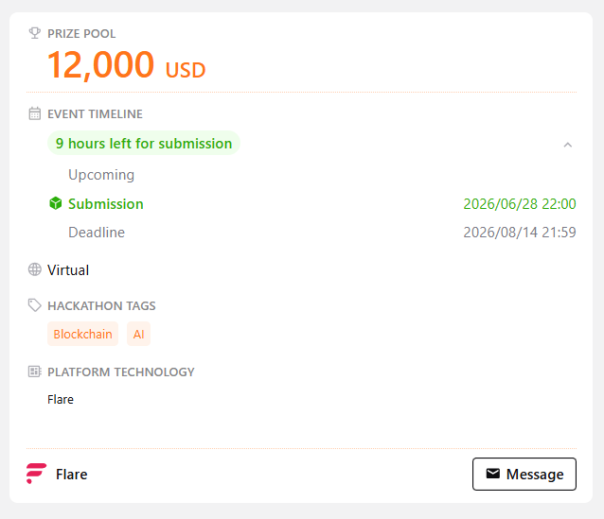The height and width of the screenshot is (519, 604).
Task: Click the PLATFORM TECHNOLOGY heading
Action: click(x=121, y=372)
